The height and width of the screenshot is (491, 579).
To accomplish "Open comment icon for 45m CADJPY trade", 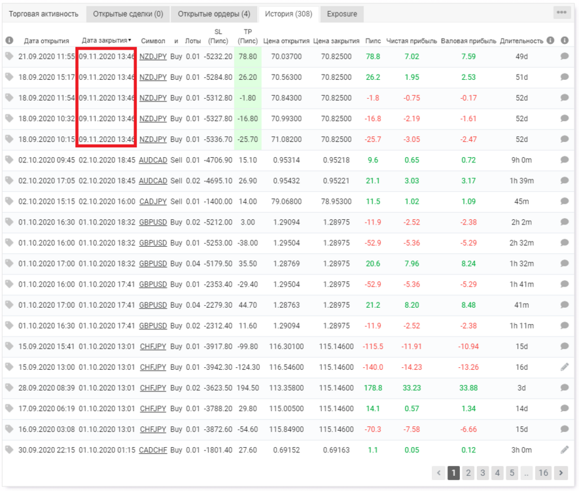I will click(565, 201).
